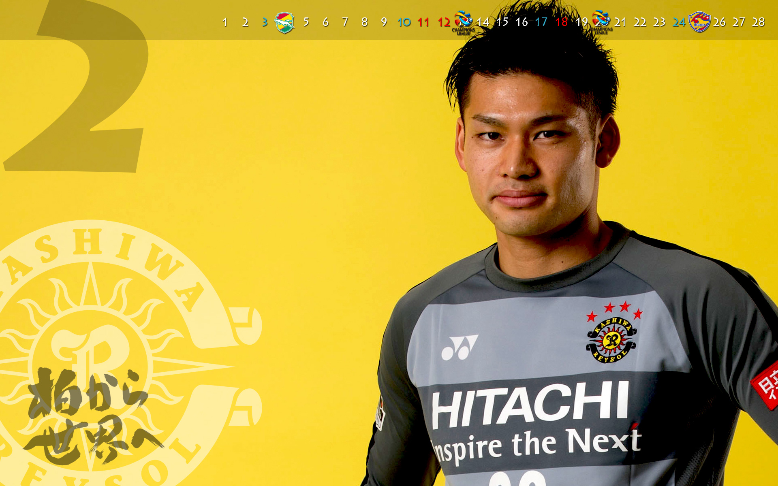
Task: Click the Vegalta Sendai crest on day 25
Action: coord(699,22)
